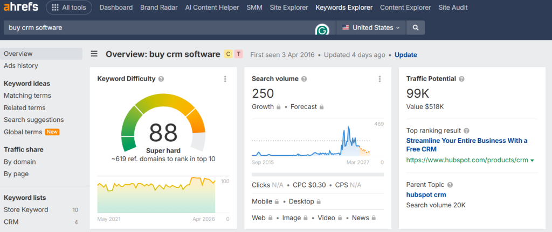The width and height of the screenshot is (552, 232).
Task: Click the News lock icon
Action: pyautogui.click(x=374, y=218)
